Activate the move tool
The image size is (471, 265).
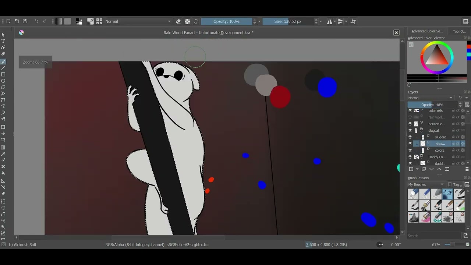point(3,133)
